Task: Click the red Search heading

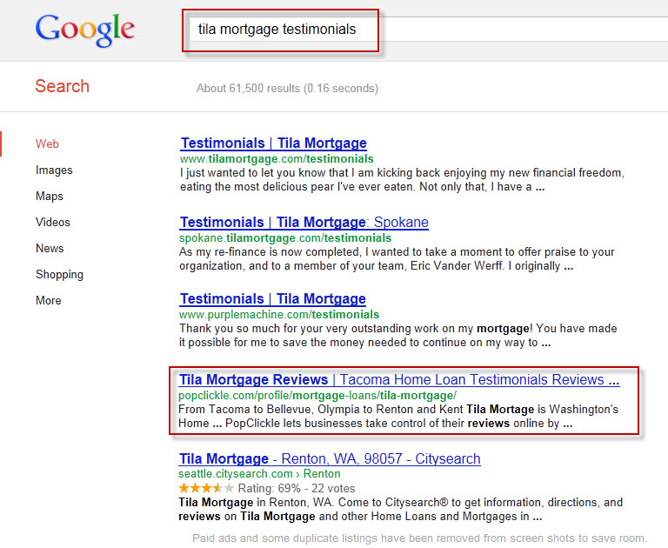Action: point(63,86)
